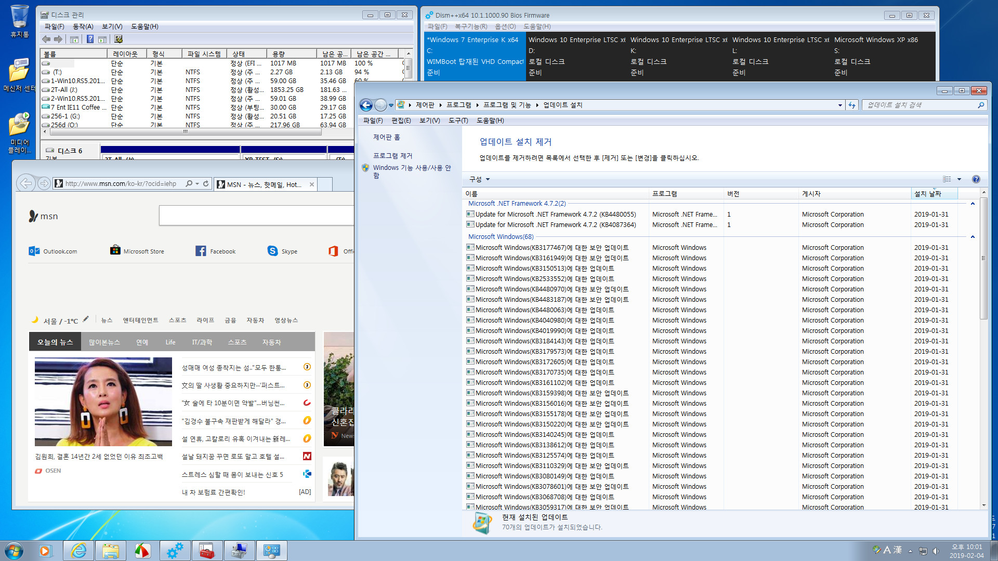Close the MSN browser tab

coord(312,184)
